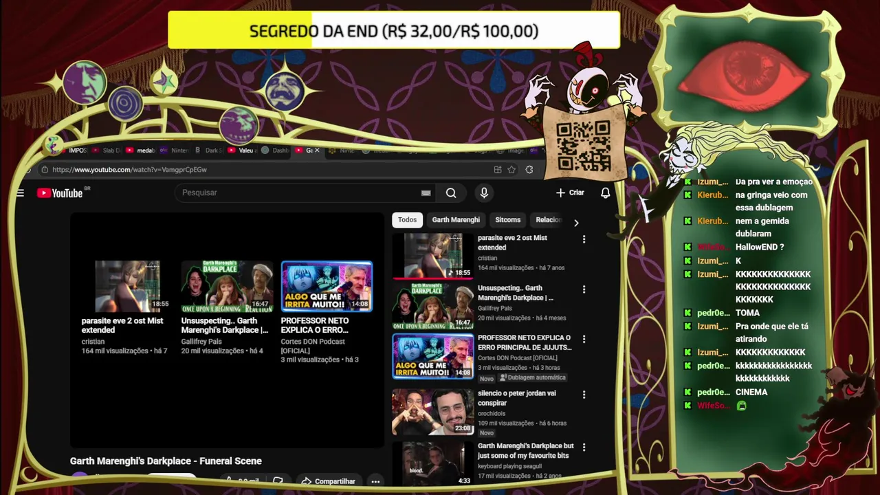Viewport: 880px width, 495px height.
Task: Open the YouTube hamburger guide menu
Action: [20, 193]
